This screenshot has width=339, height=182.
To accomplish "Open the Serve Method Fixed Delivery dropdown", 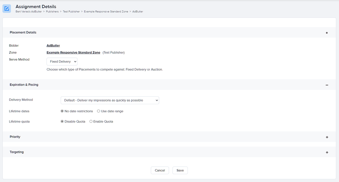I will click(62, 62).
